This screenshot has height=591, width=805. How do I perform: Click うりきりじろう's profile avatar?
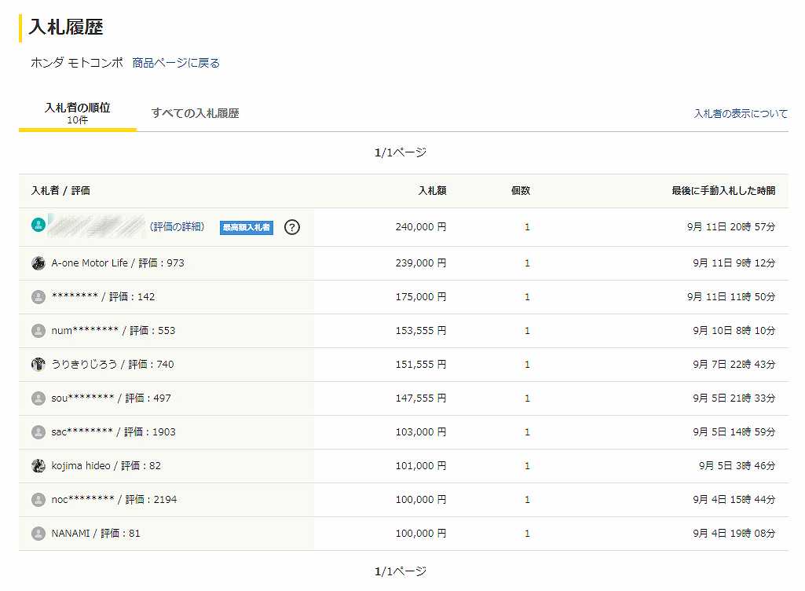pyautogui.click(x=38, y=365)
